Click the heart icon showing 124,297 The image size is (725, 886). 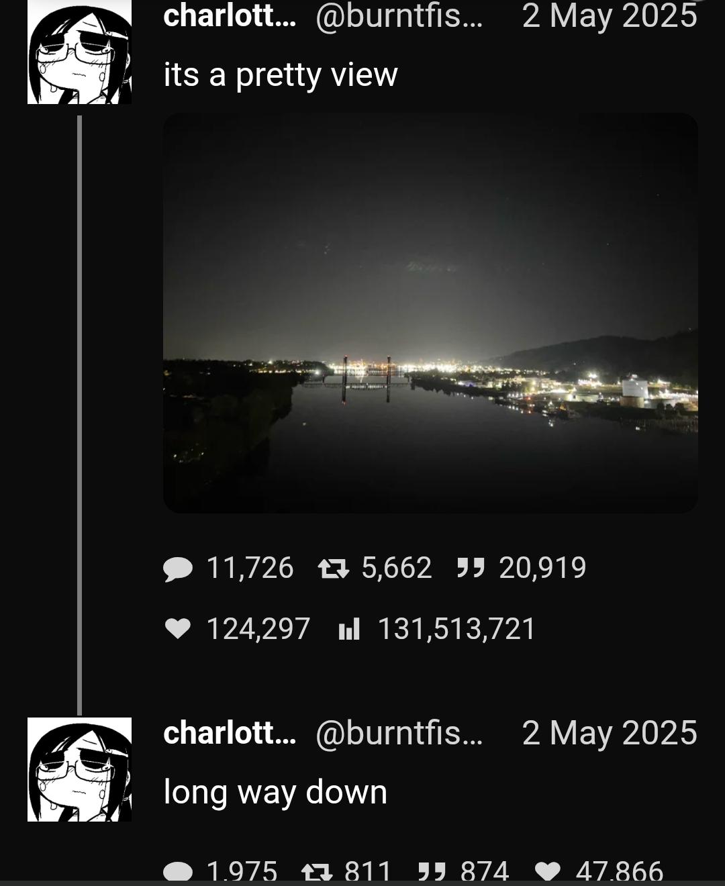click(178, 629)
